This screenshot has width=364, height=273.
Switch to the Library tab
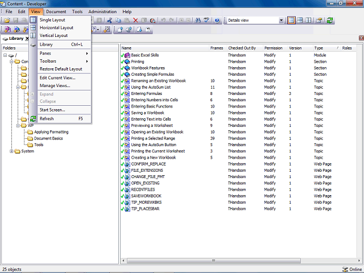point(15,39)
